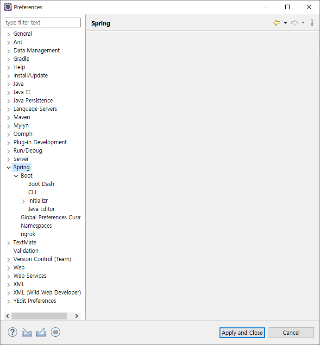Select the Data Management item

click(37, 51)
